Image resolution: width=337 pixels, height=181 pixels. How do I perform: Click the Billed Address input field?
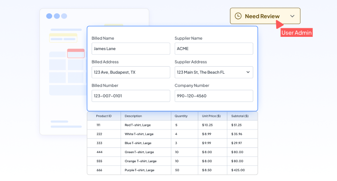[x=131, y=72]
